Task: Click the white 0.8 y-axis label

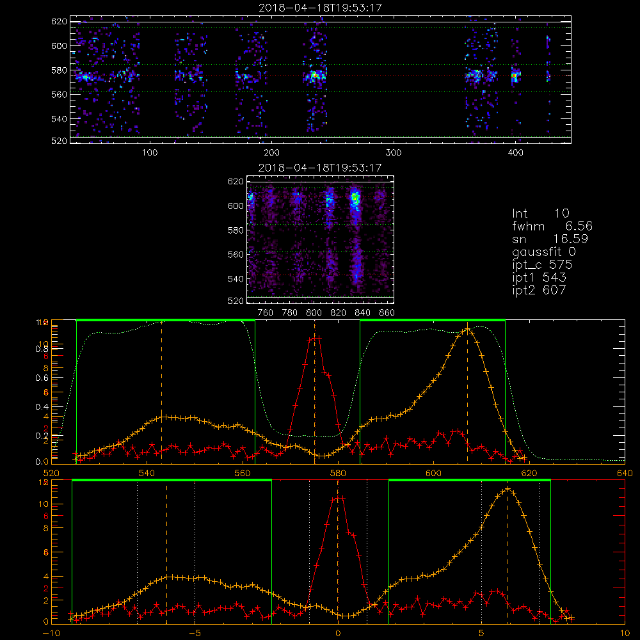Action: pos(42,349)
